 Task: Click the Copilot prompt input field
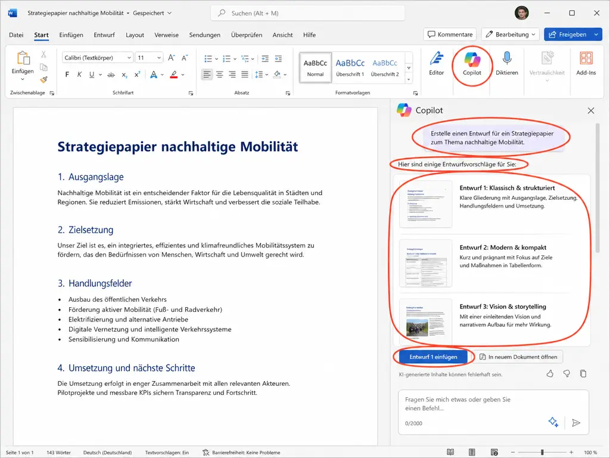click(x=493, y=412)
